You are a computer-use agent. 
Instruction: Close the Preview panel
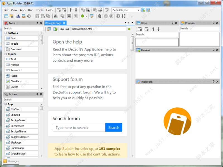click(x=217, y=50)
